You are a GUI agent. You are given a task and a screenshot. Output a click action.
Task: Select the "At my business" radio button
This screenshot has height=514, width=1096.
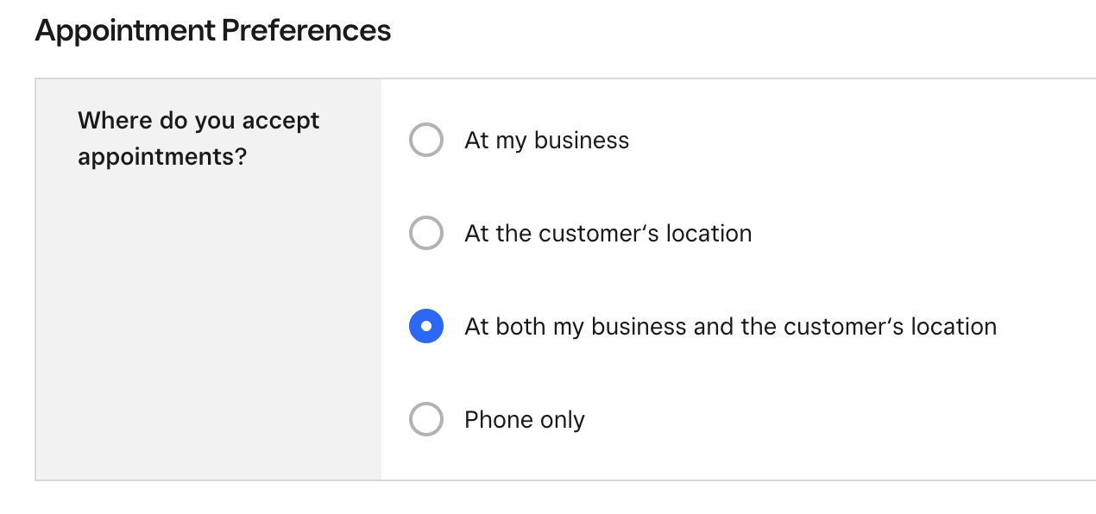pyautogui.click(x=425, y=140)
